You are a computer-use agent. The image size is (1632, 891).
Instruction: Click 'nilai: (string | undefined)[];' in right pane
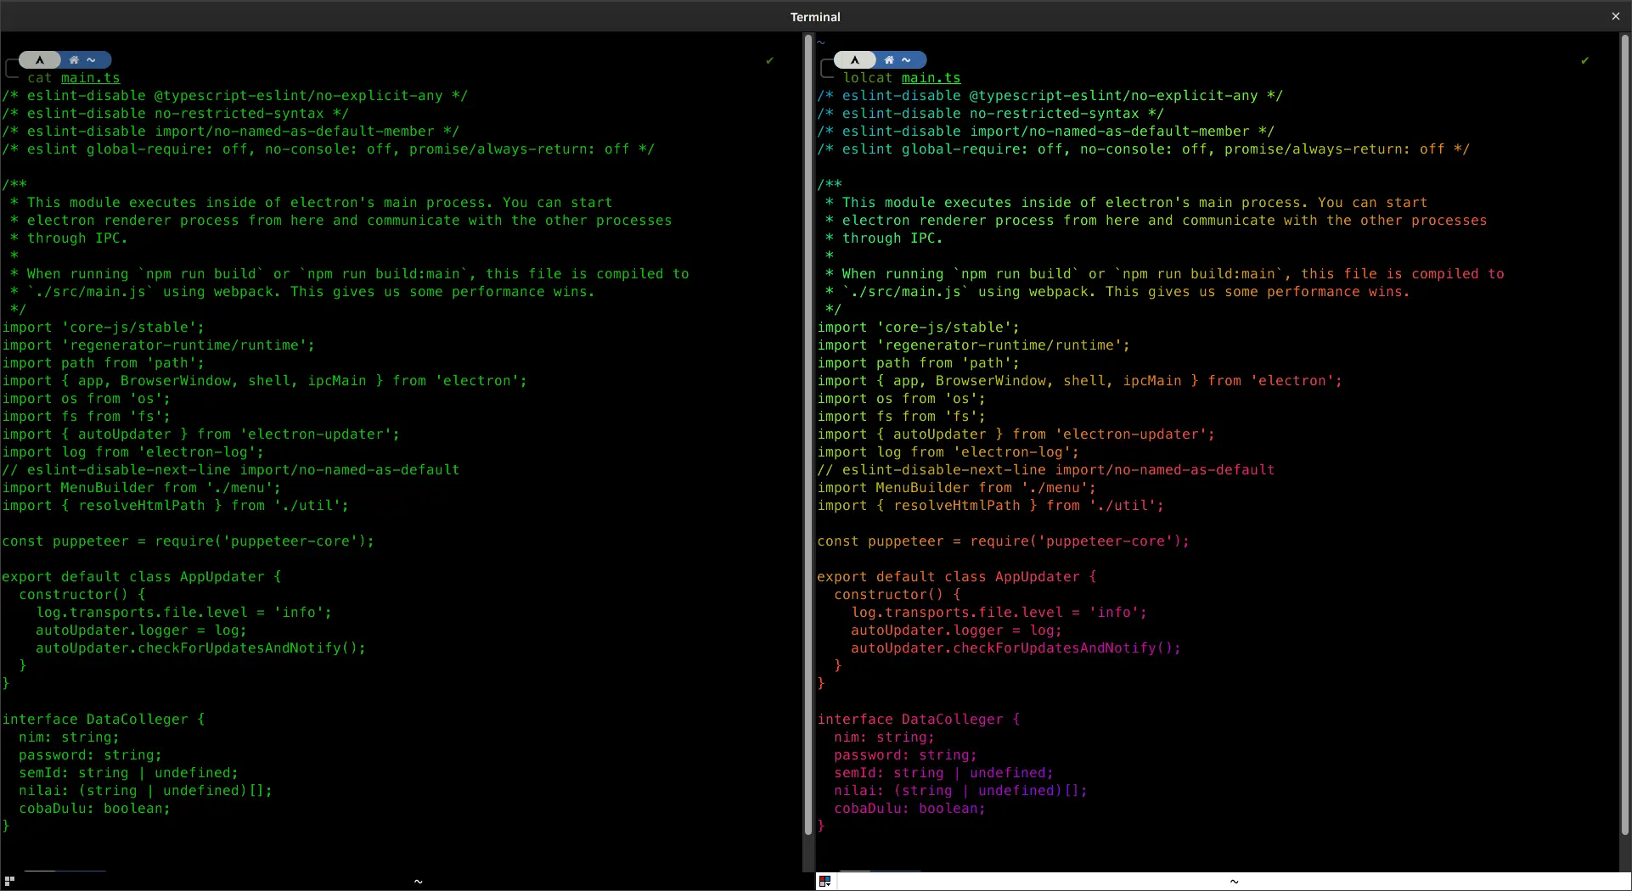(x=961, y=791)
